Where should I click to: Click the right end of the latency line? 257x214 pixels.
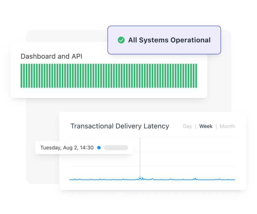point(235,180)
